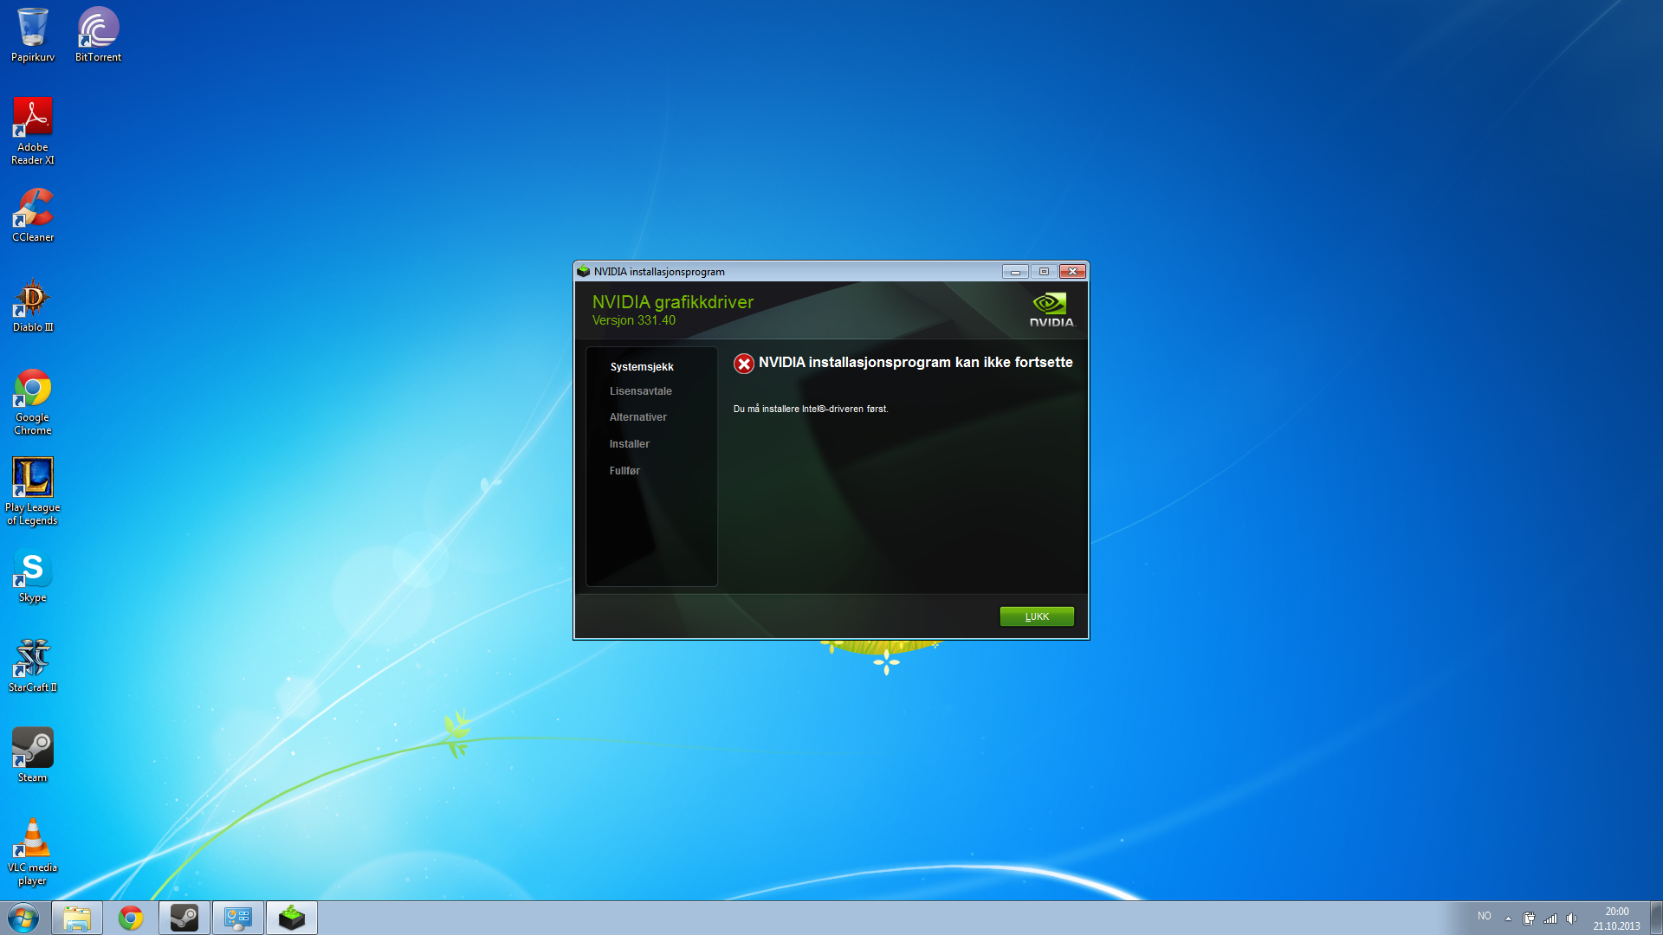Focus the NVIDIA installer taskbar button

pyautogui.click(x=292, y=918)
